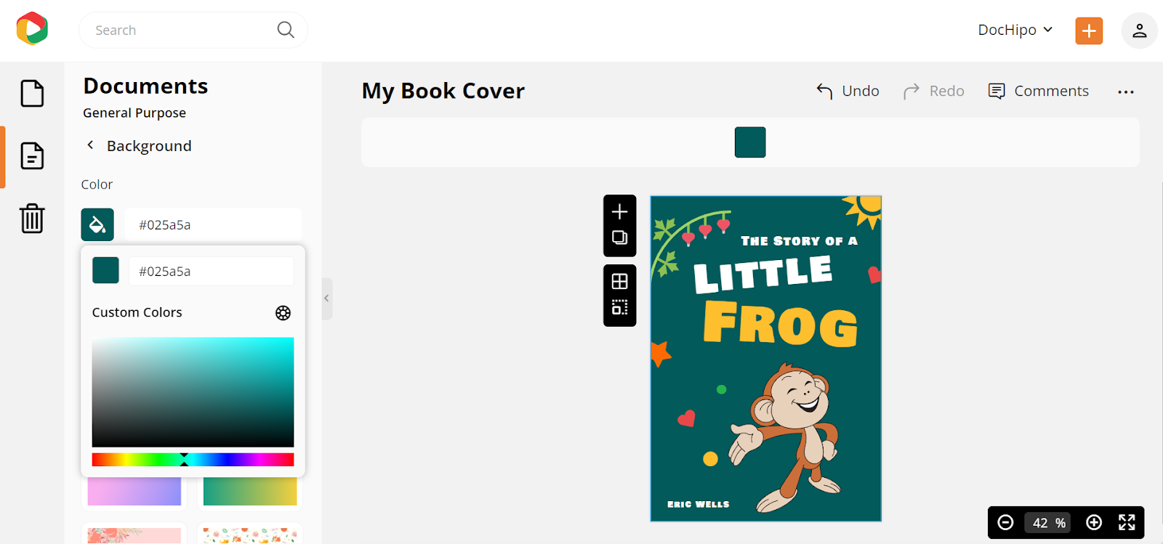
Task: Add a new page with plus icon
Action: (619, 211)
